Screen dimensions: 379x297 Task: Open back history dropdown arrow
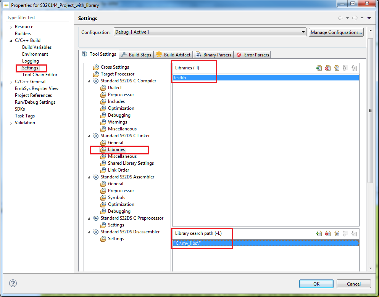click(x=347, y=18)
